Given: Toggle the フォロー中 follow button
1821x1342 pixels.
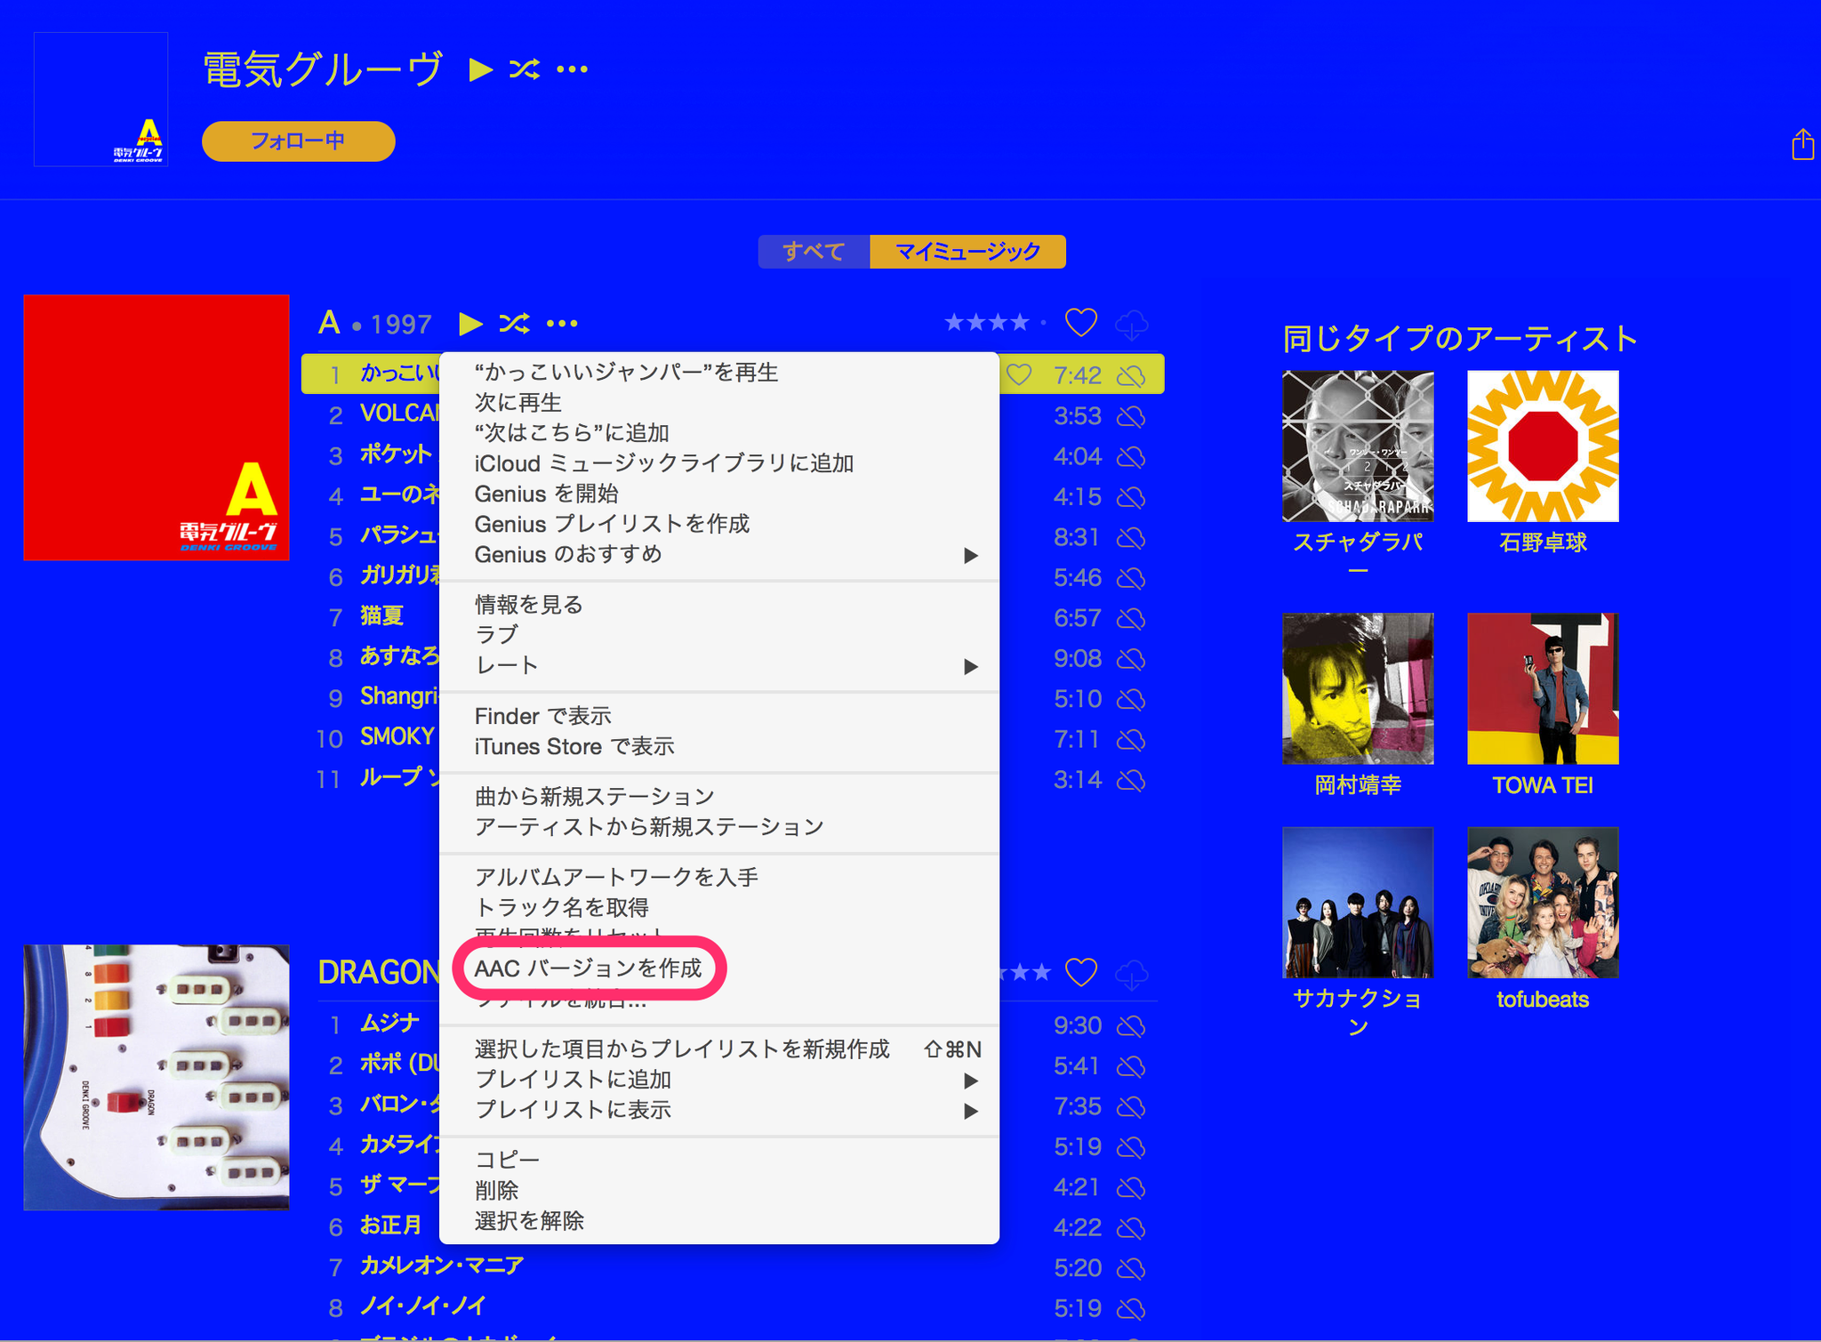Looking at the screenshot, I should (299, 141).
